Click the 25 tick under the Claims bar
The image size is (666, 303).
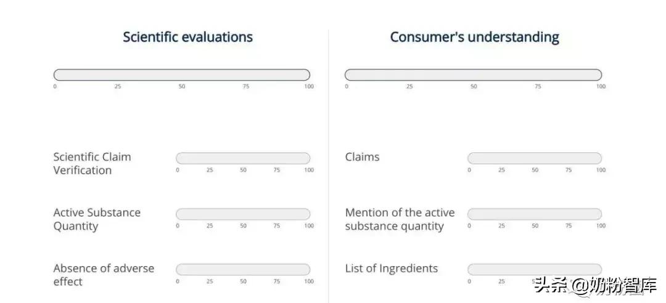pos(501,170)
